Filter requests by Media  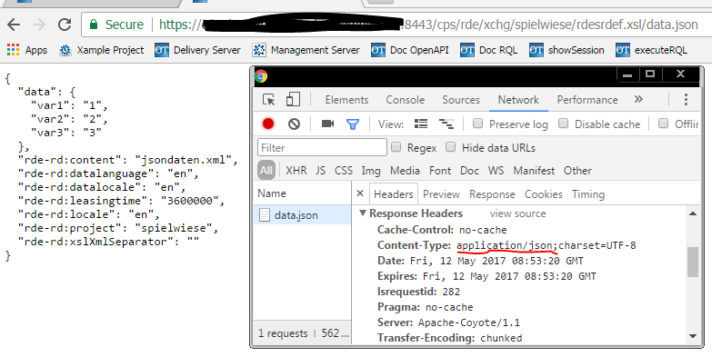point(405,171)
